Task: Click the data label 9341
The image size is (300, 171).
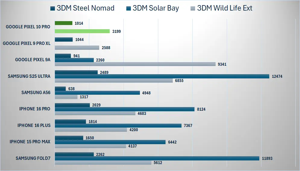Action: pos(222,64)
